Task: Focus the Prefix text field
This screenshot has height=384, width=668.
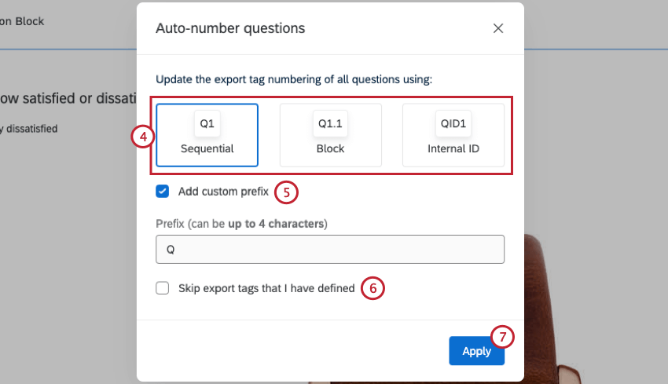Action: pos(330,249)
